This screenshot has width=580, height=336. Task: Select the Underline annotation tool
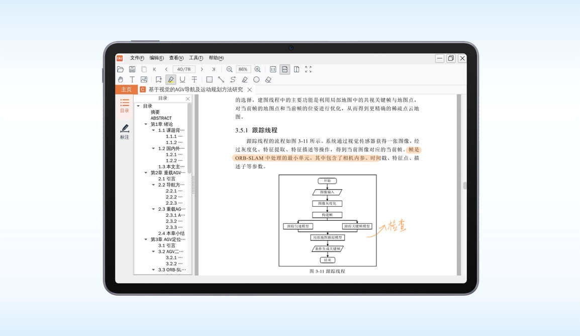coord(181,79)
